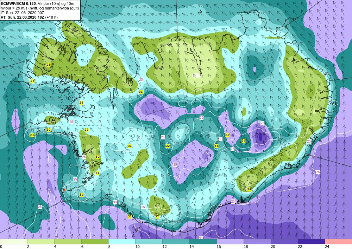Select the light green 2–4 m/s legend swatch
Screen dimensions: 352x249
tap(40, 242)
